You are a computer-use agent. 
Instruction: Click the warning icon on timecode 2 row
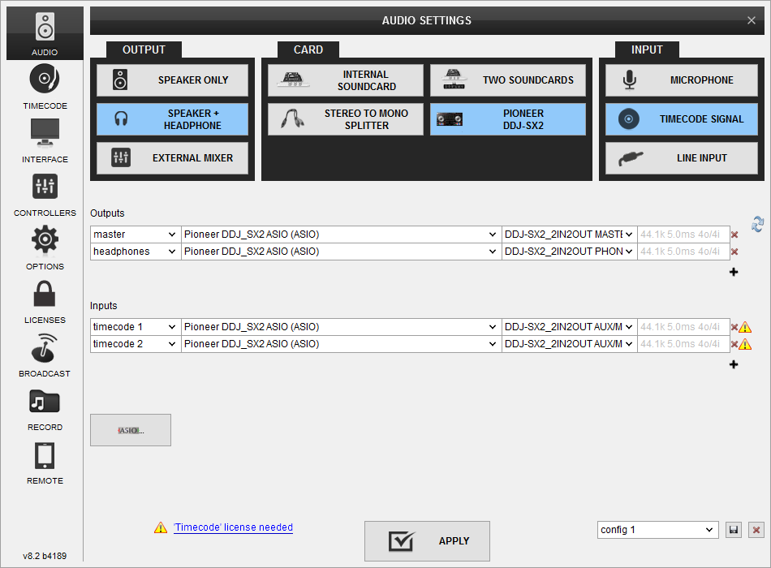tap(745, 344)
